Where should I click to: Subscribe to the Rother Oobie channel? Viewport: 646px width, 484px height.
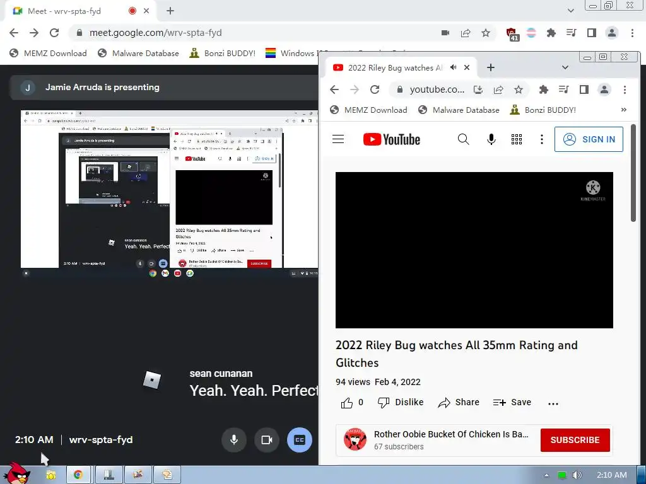click(575, 440)
